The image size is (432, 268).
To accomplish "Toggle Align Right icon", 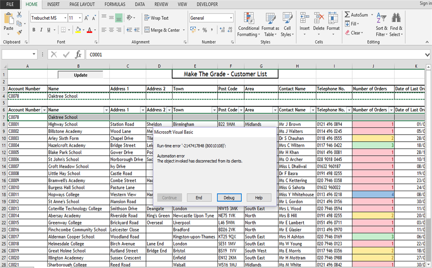I will [119, 30].
